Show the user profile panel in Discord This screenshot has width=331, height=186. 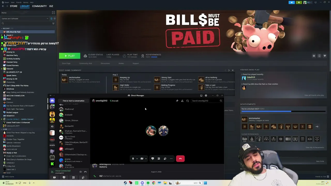pos(187,101)
